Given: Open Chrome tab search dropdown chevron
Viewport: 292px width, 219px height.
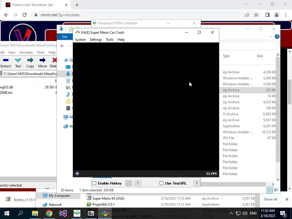Looking at the screenshot, I should pos(246,4).
